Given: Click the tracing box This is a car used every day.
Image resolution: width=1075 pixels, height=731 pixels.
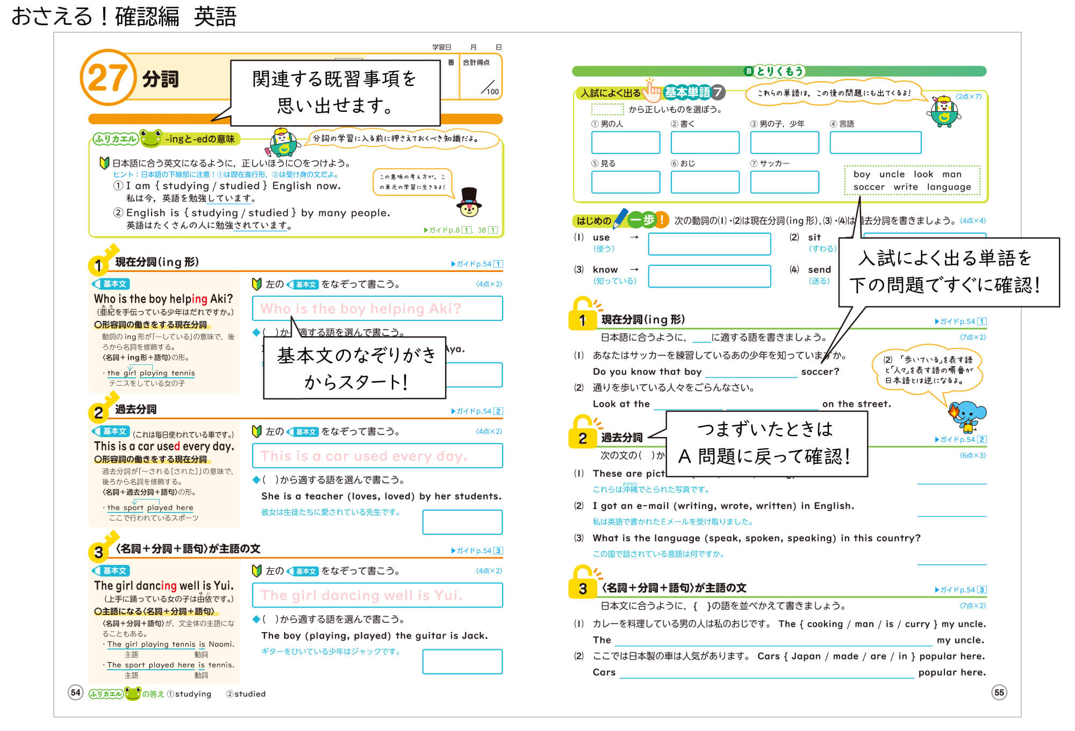Looking at the screenshot, I should point(377,456).
